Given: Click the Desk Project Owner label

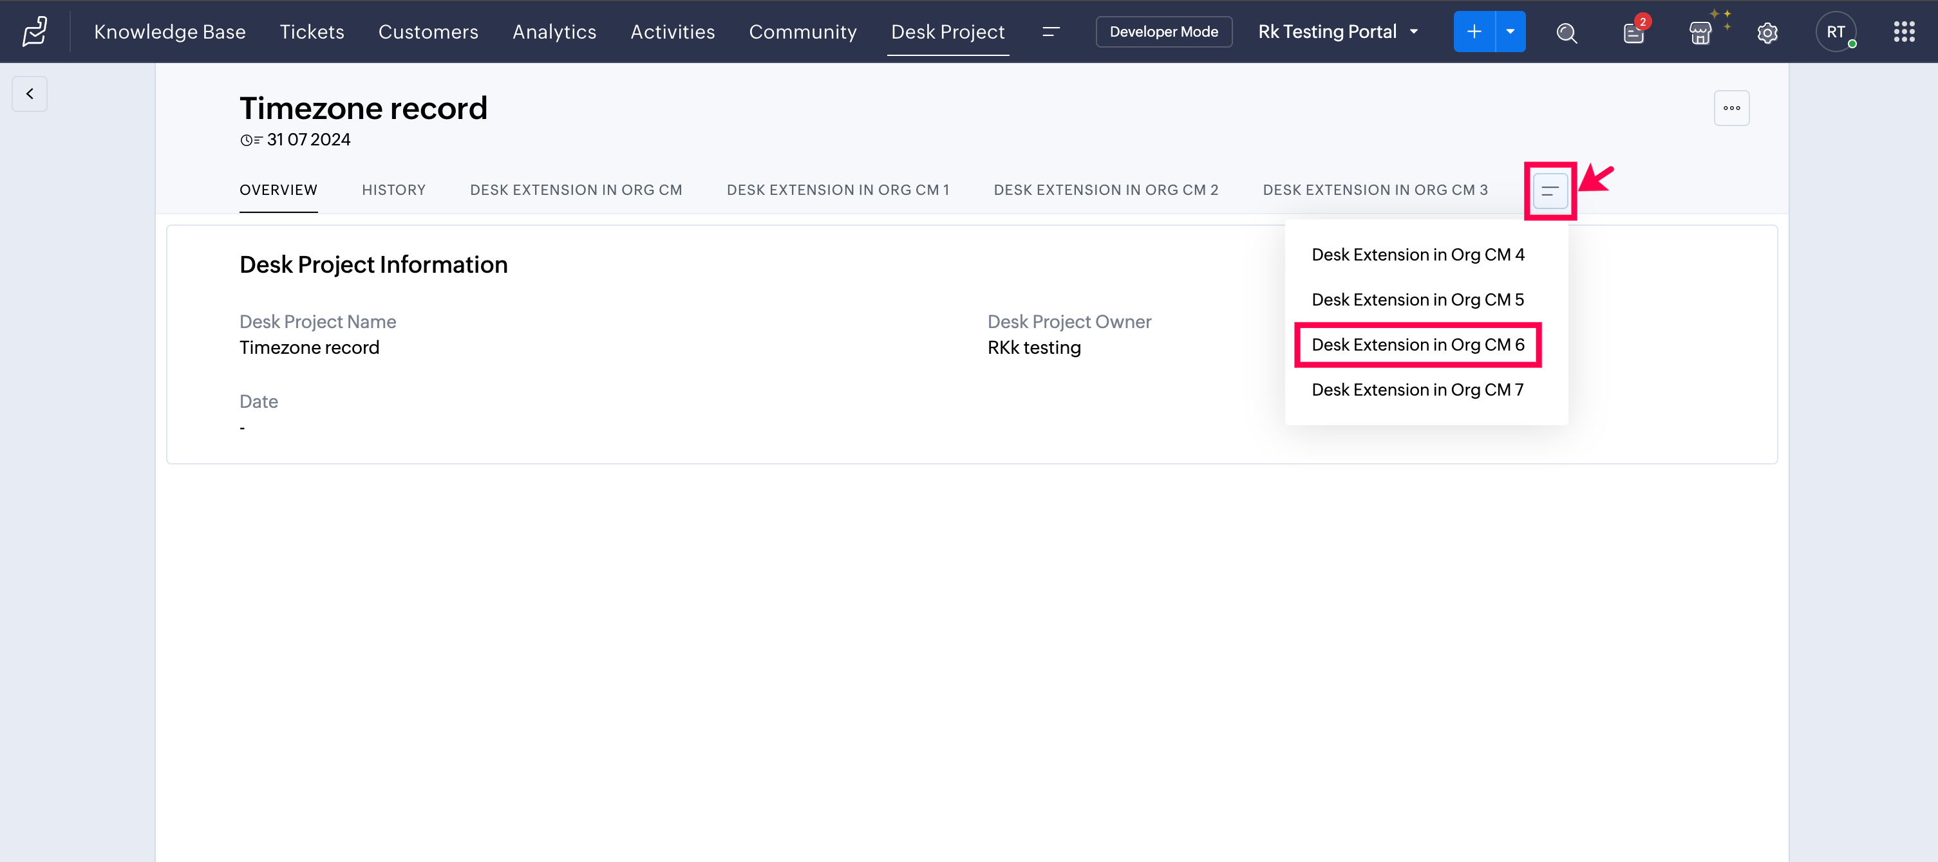Looking at the screenshot, I should point(1069,322).
